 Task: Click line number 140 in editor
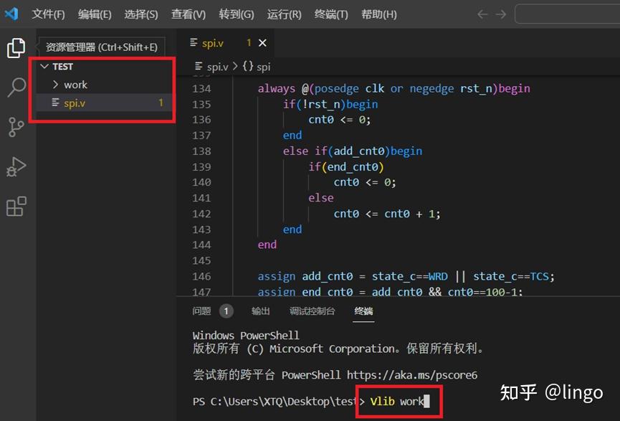201,182
